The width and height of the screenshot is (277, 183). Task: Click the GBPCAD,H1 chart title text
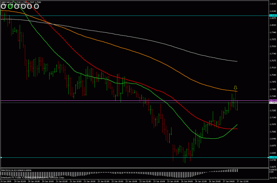(x=7, y=2)
